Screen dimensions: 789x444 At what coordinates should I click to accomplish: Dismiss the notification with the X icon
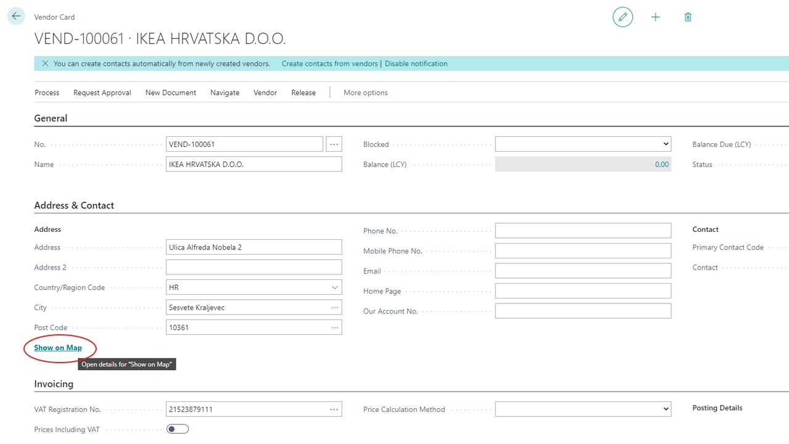45,64
